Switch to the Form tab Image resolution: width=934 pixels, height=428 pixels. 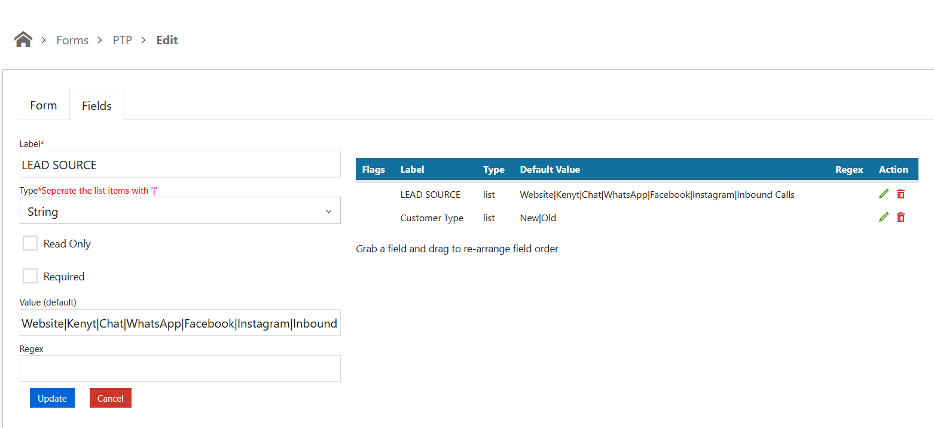point(44,105)
